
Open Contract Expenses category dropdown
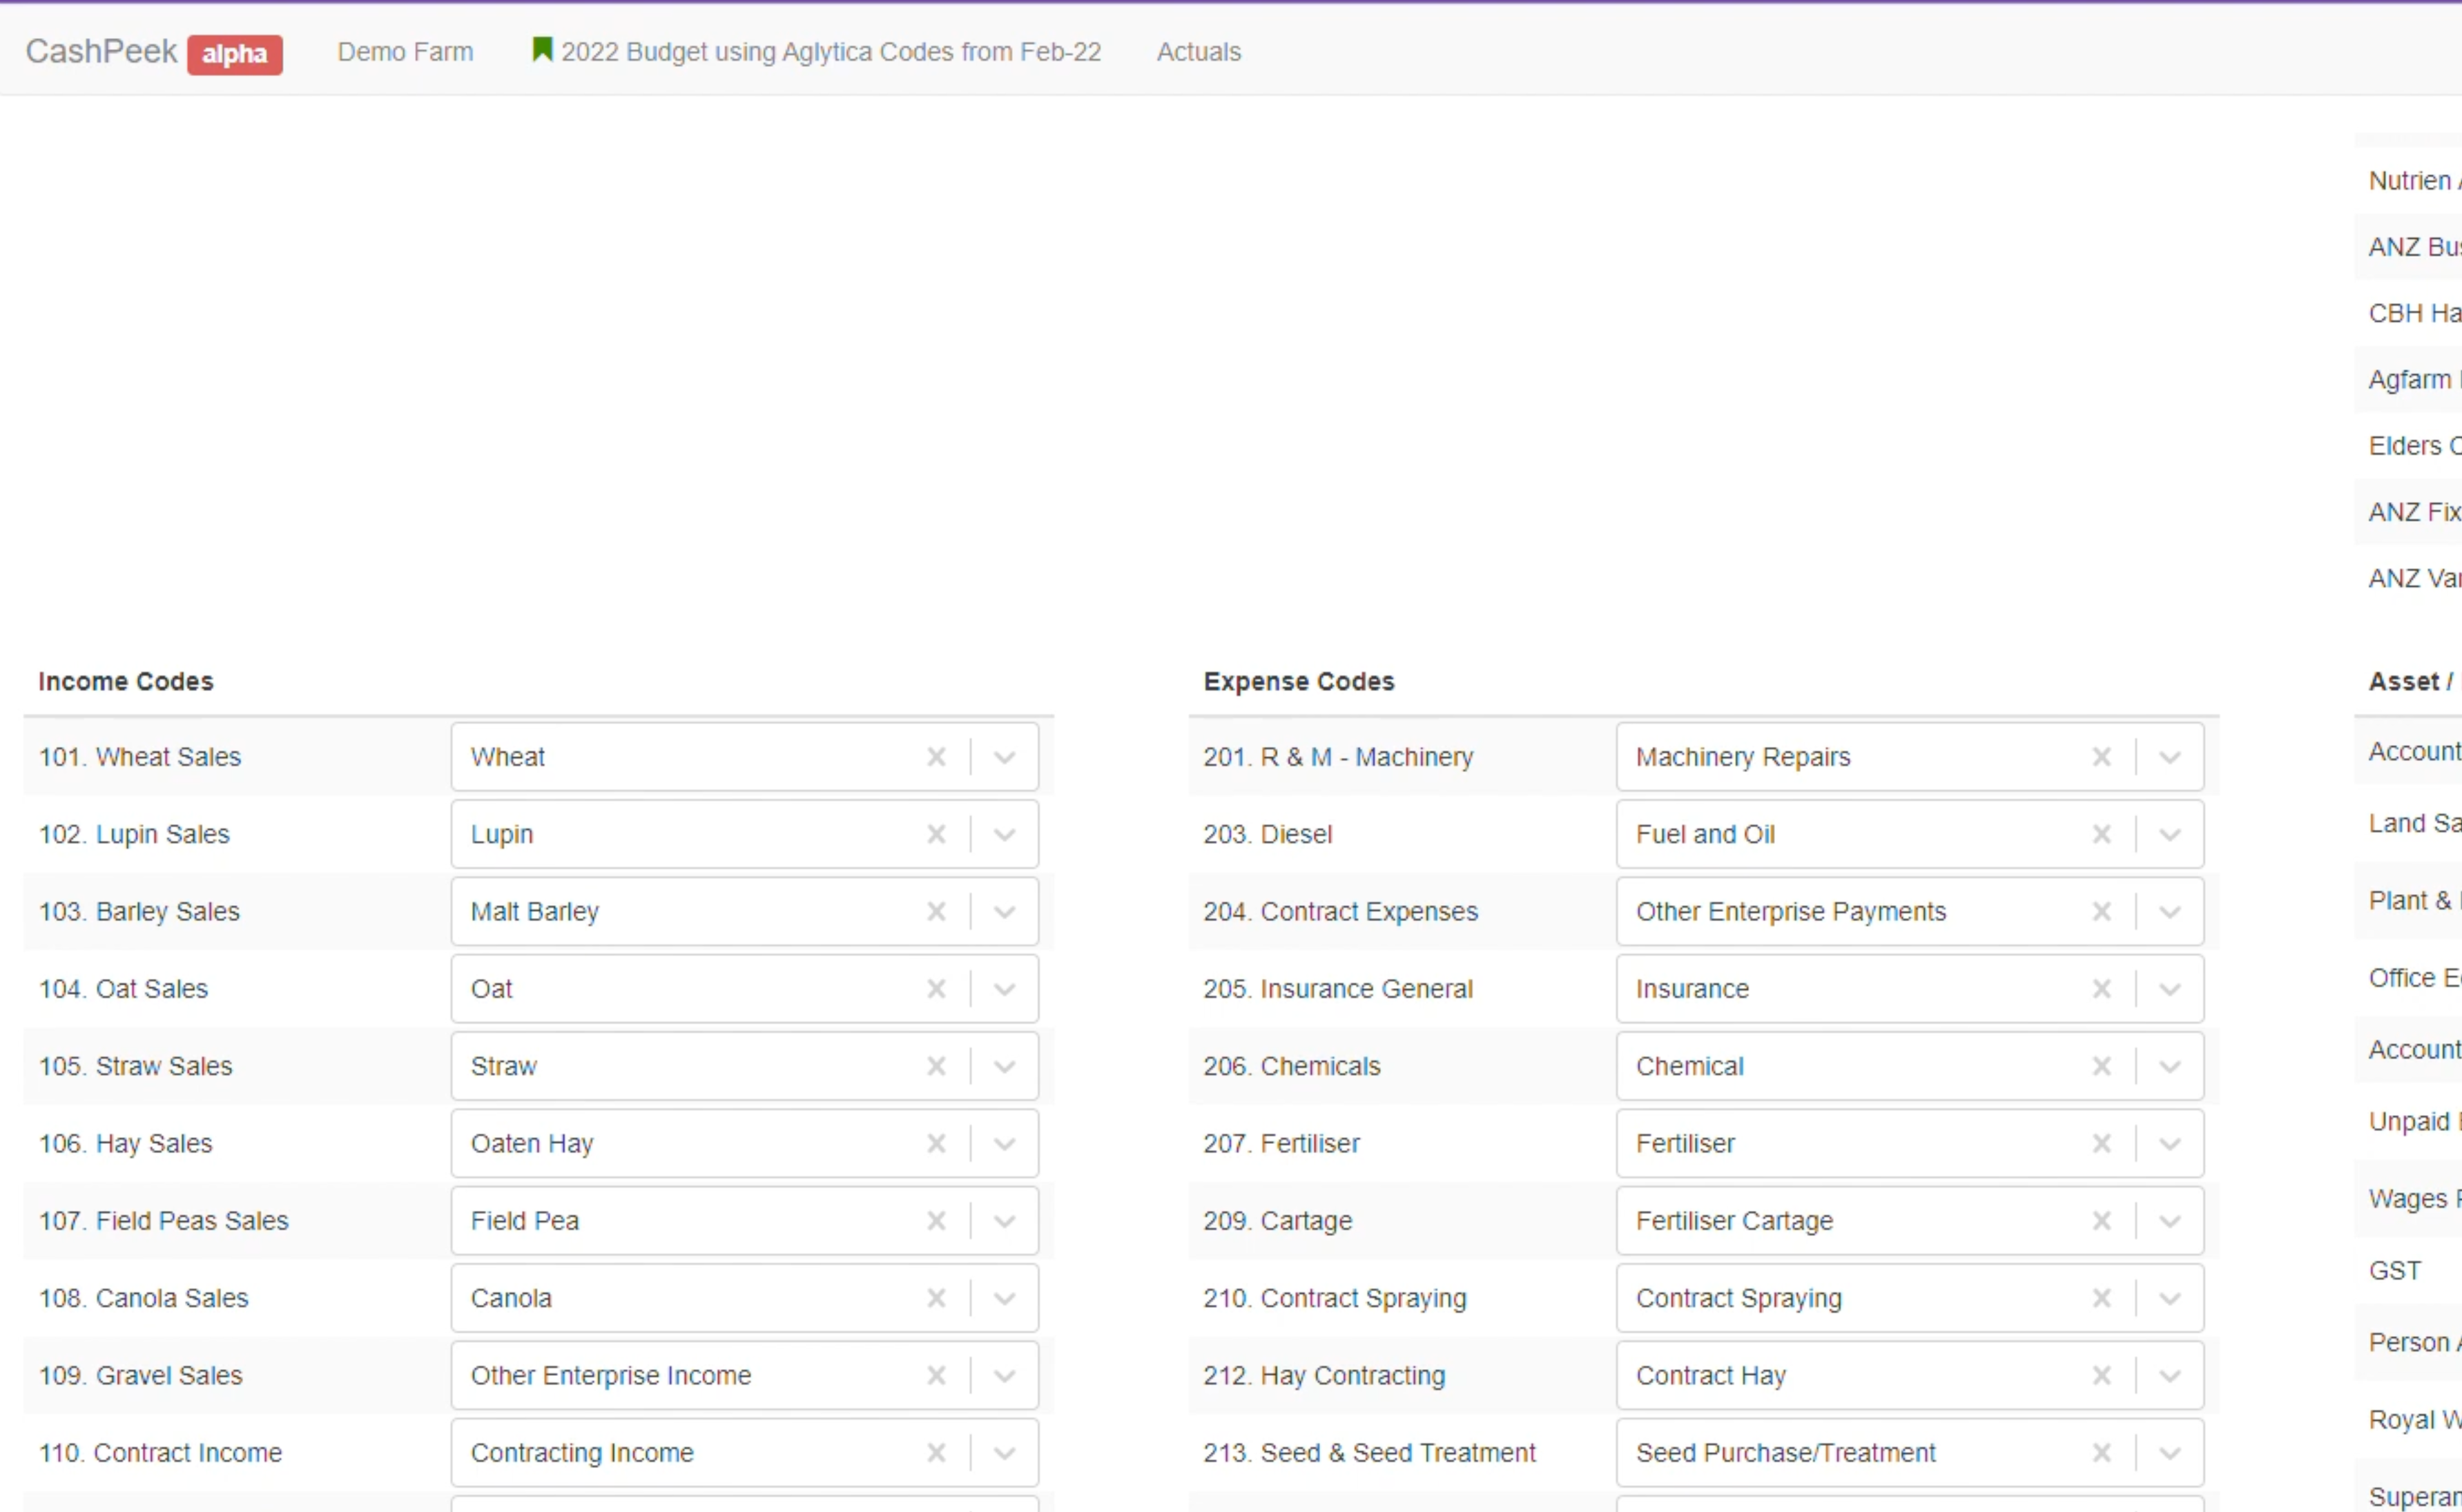(2169, 911)
